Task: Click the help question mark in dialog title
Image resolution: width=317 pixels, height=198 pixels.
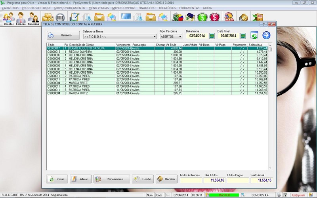Action: pyautogui.click(x=264, y=24)
